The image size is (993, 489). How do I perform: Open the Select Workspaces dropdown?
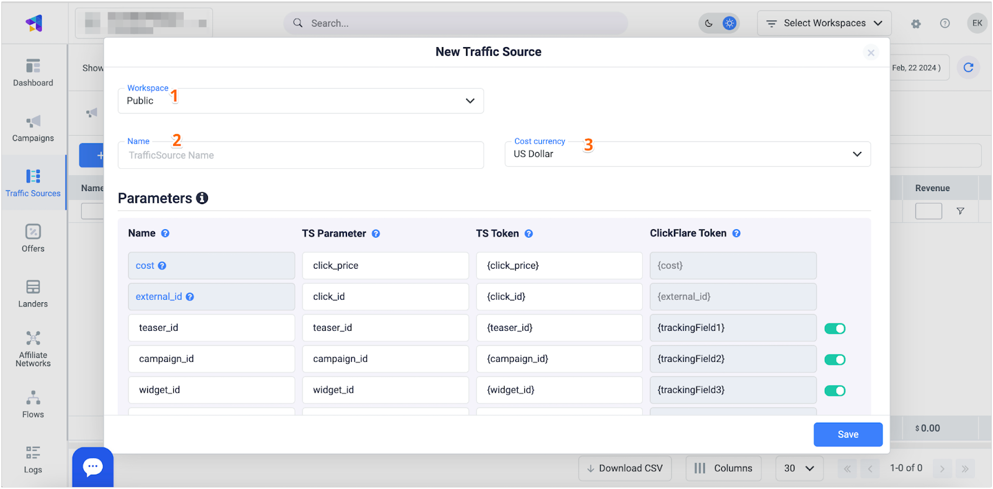click(x=824, y=24)
